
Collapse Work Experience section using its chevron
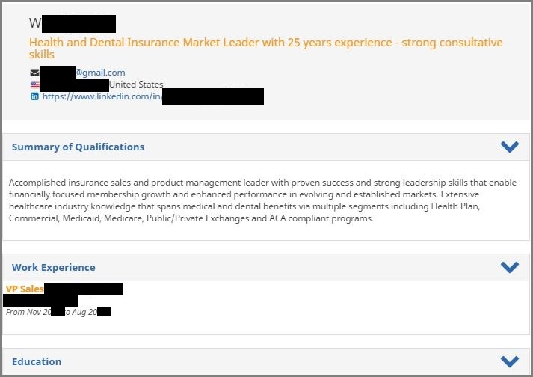(509, 267)
